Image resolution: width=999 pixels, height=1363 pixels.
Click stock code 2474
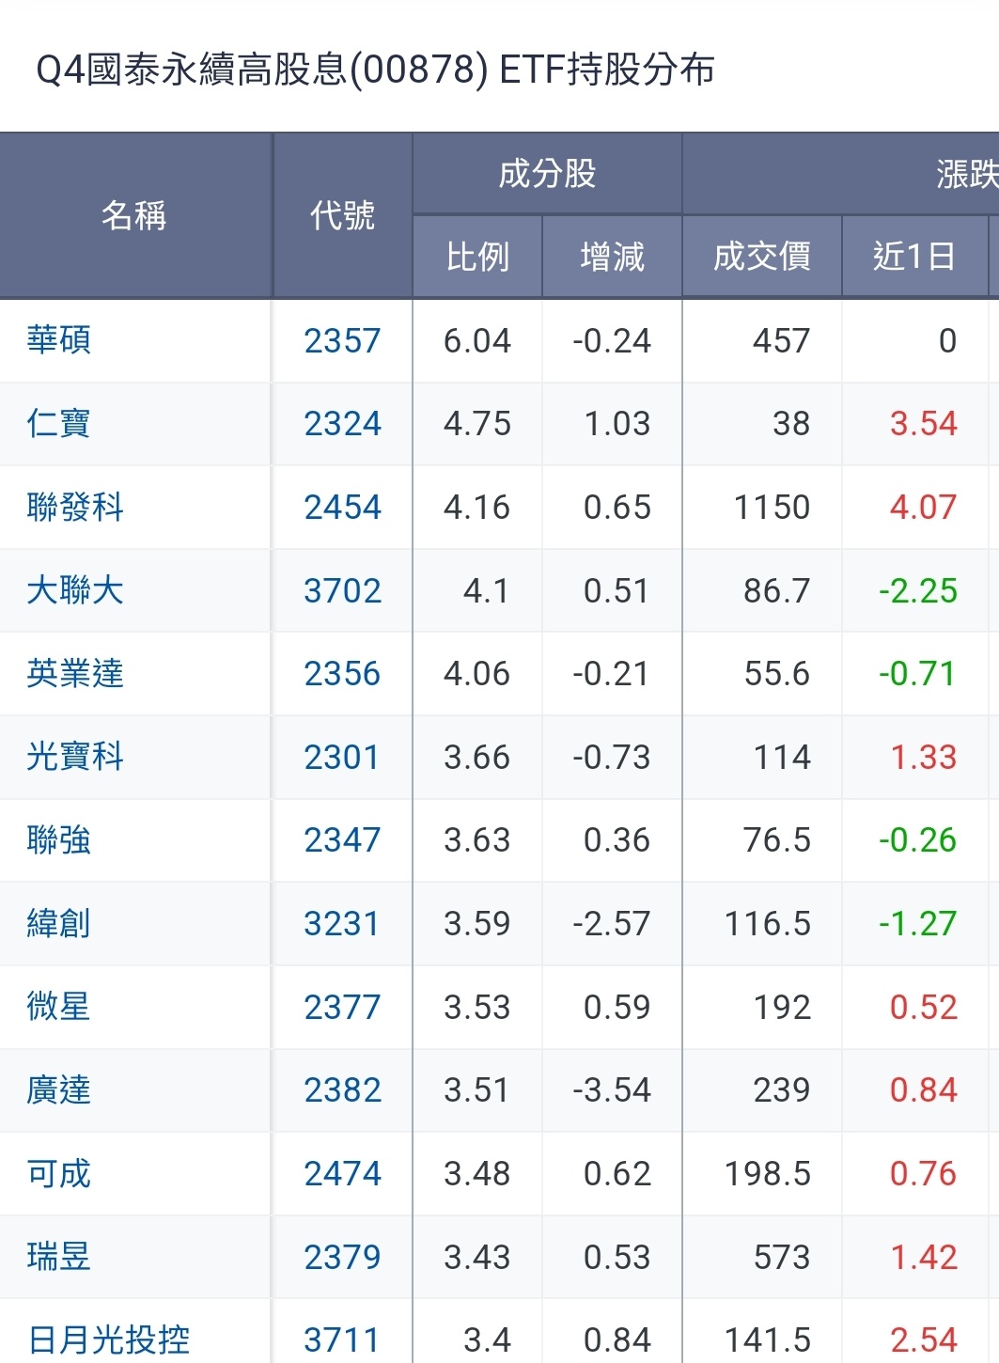pyautogui.click(x=342, y=1174)
